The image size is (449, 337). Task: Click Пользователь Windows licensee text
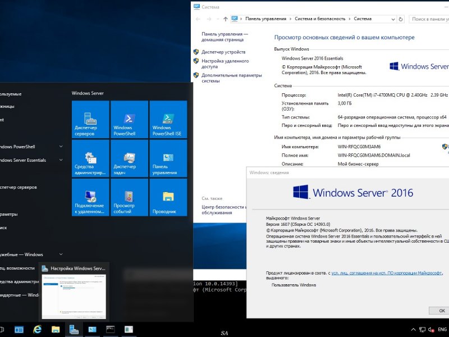tap(294, 285)
